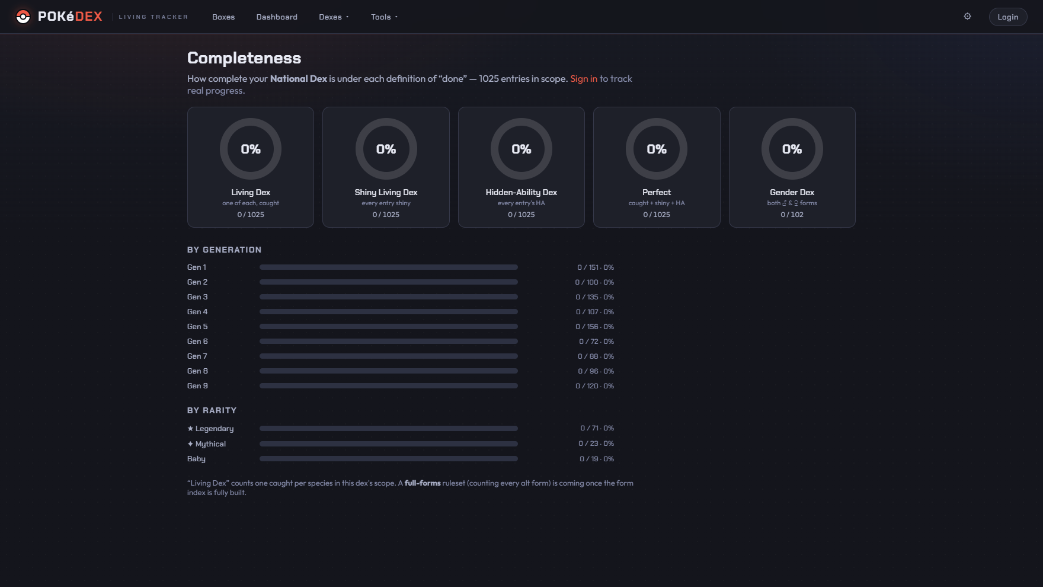
Task: Click the '0 / 120 · 0%' value
Action: coord(594,386)
